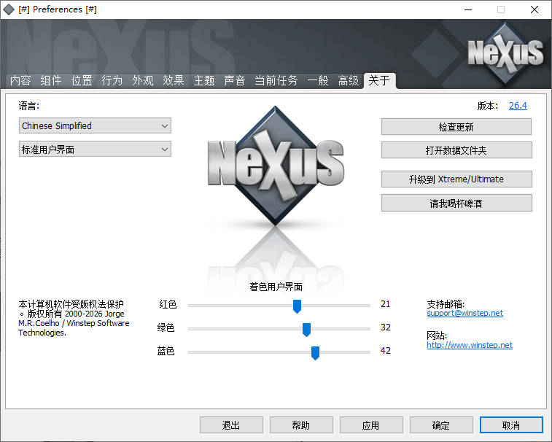Viewport: 552px width, 442px height.
Task: Click the 退出 button
Action: (x=231, y=425)
